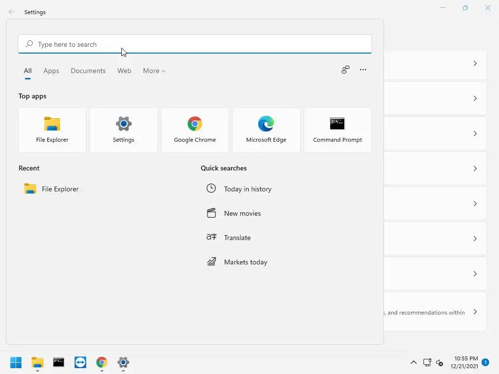Viewport: 499px width, 374px height.
Task: Click the chart icon beside Markets today
Action: pyautogui.click(x=211, y=262)
